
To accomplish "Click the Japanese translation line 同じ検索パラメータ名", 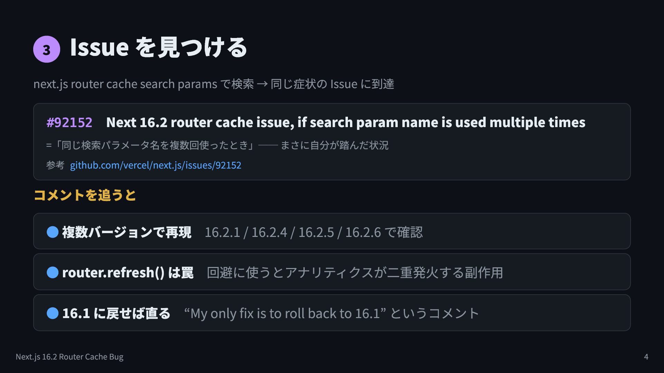I will click(x=217, y=145).
